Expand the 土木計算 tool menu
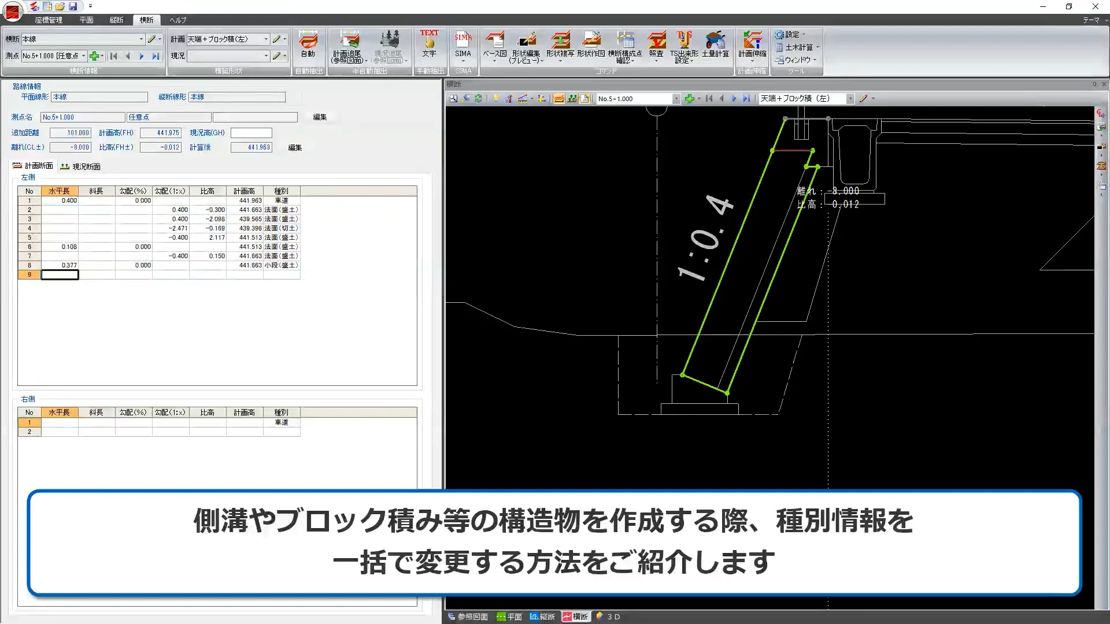Viewport: 1110px width, 624px height. pyautogui.click(x=797, y=47)
